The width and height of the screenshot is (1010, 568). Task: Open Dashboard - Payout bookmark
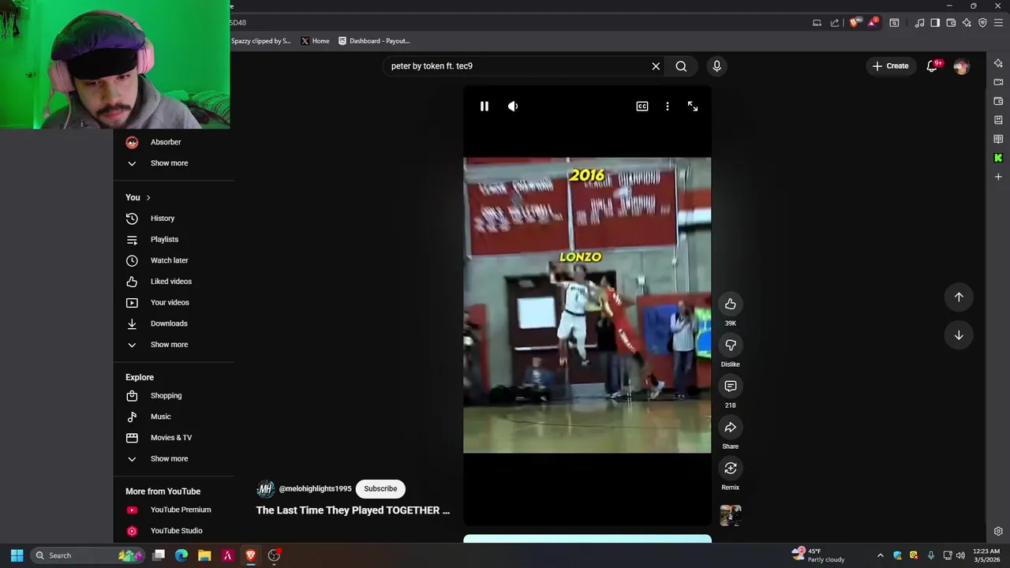click(x=374, y=41)
